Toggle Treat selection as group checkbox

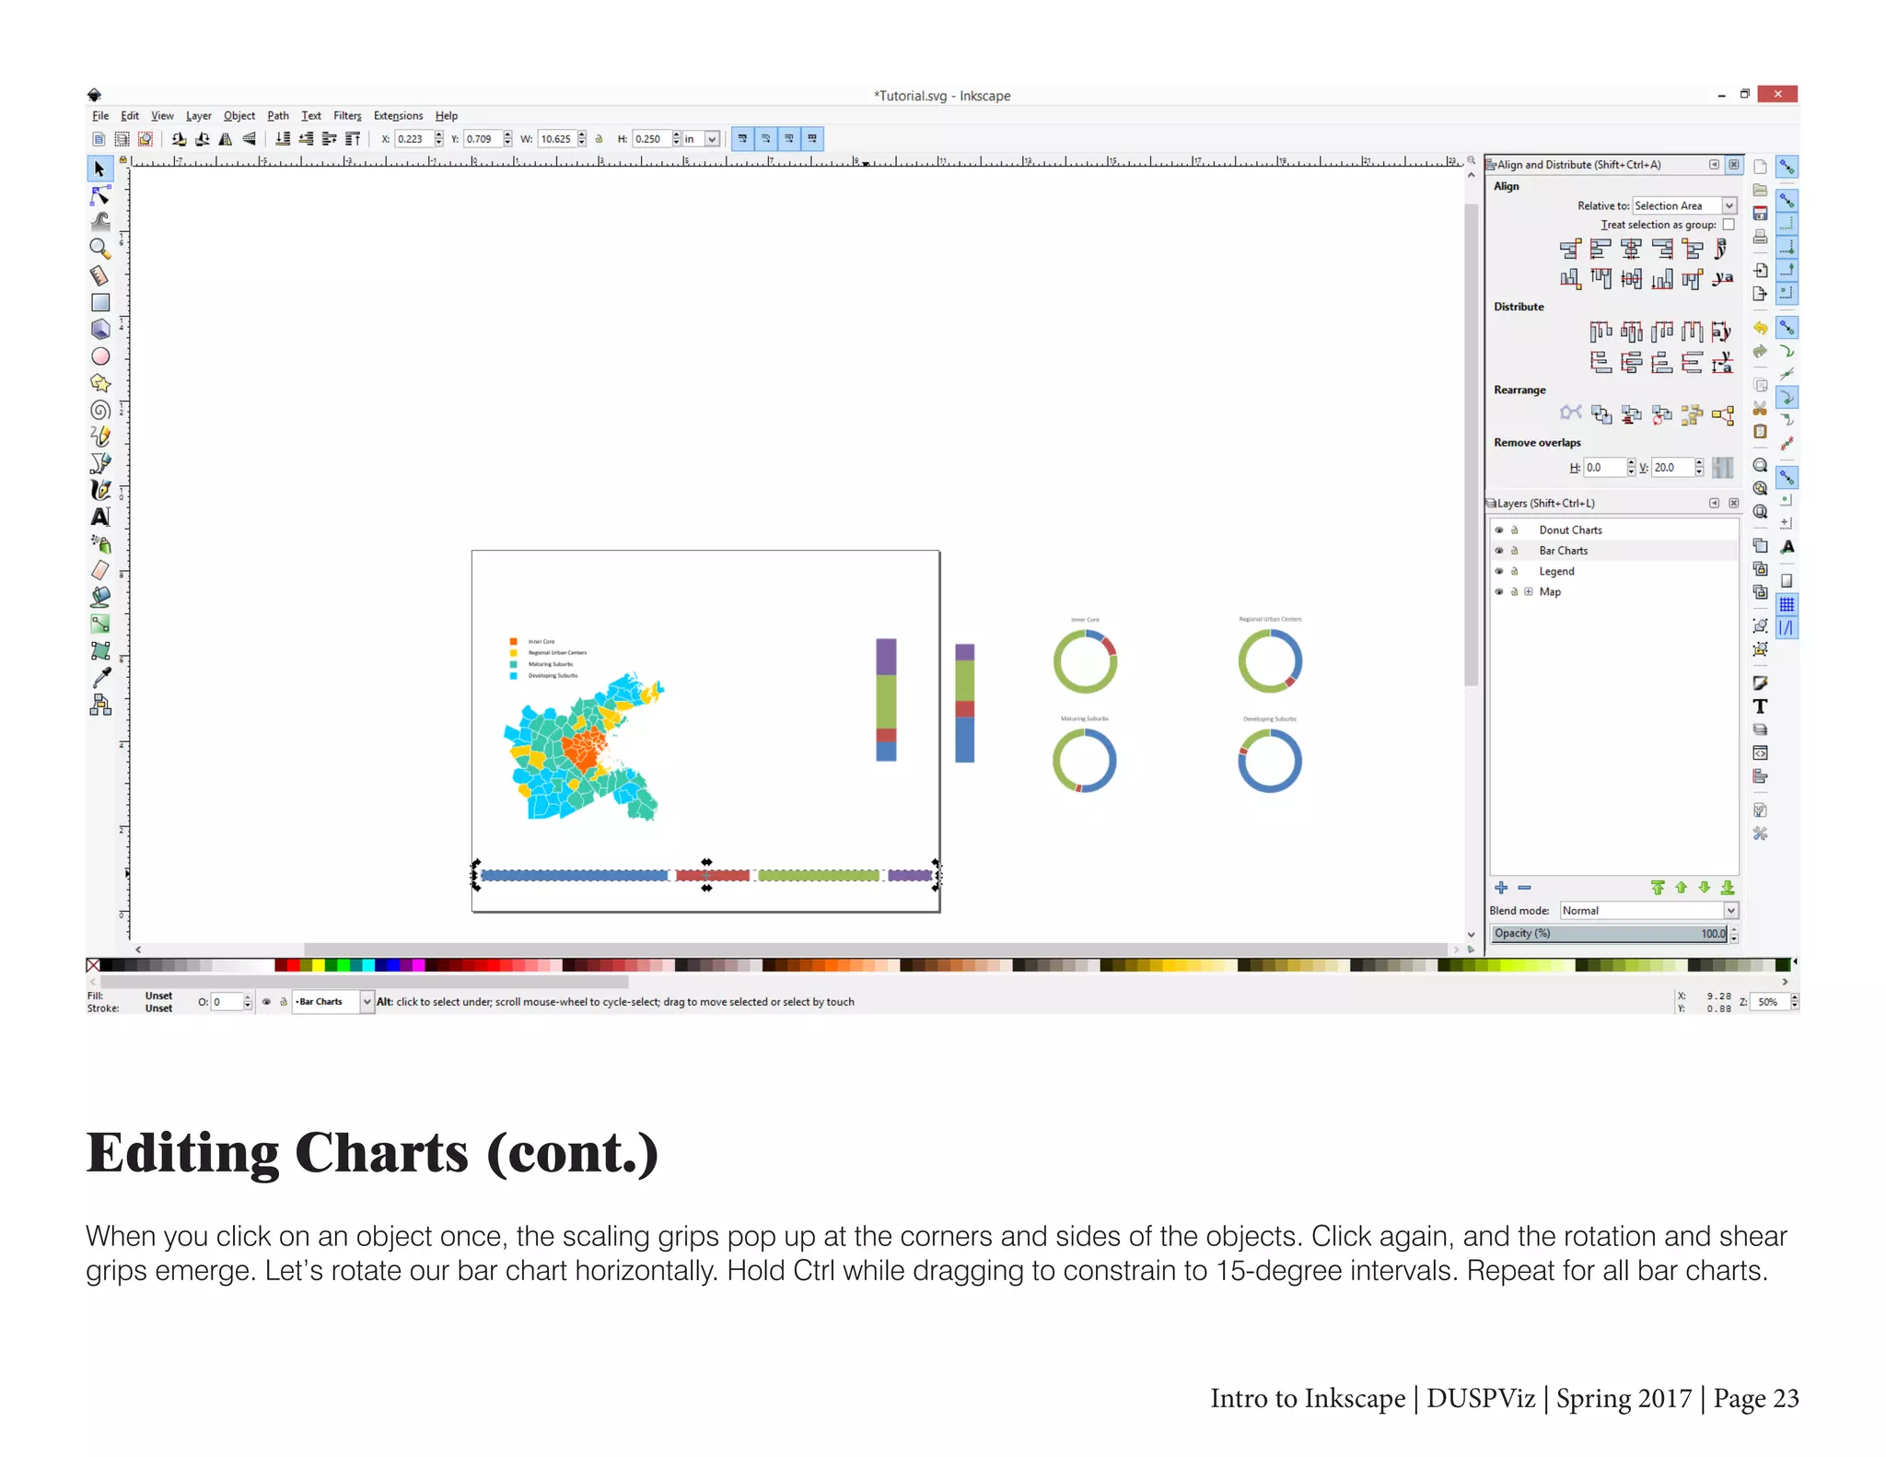[x=1729, y=225]
